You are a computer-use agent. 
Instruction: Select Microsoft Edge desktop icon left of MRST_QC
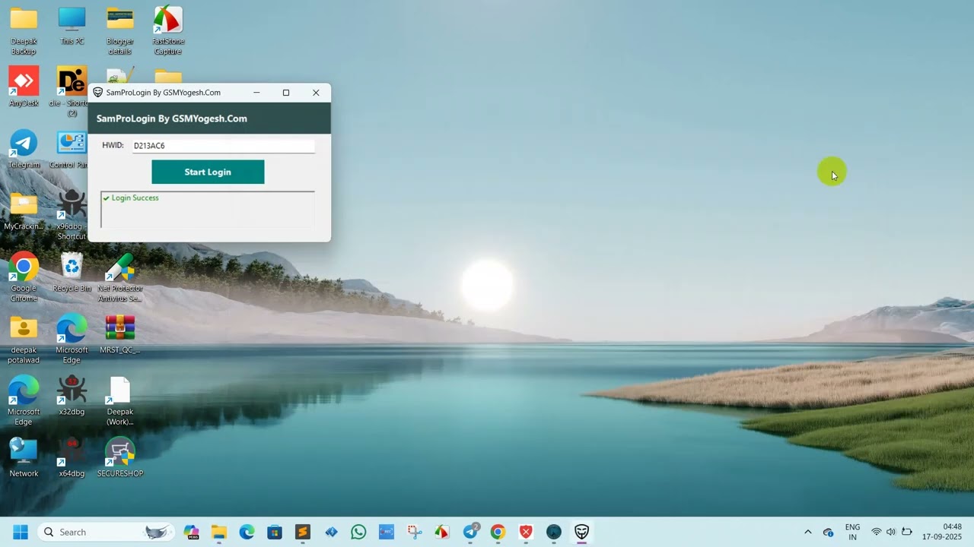(x=72, y=339)
